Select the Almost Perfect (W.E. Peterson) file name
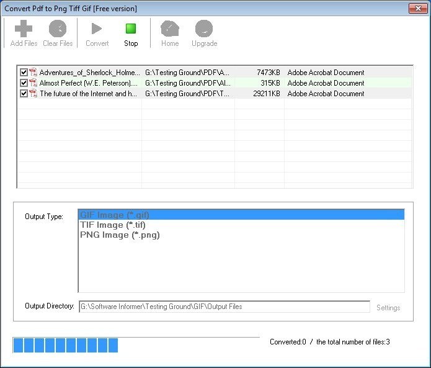431x368 pixels. click(x=89, y=83)
